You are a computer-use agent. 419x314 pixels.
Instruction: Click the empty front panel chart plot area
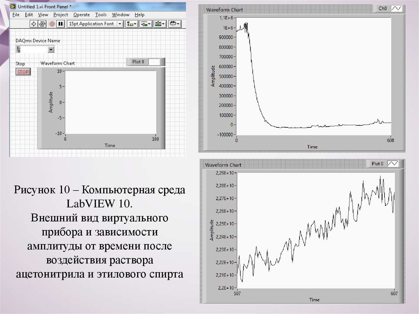click(110, 102)
